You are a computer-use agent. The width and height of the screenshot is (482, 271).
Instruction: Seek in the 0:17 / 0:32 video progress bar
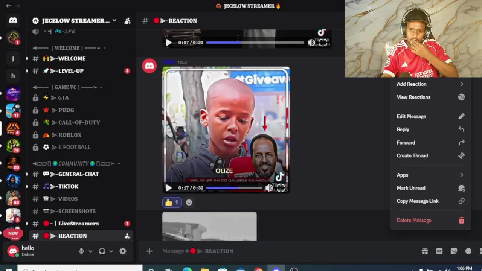point(234,188)
